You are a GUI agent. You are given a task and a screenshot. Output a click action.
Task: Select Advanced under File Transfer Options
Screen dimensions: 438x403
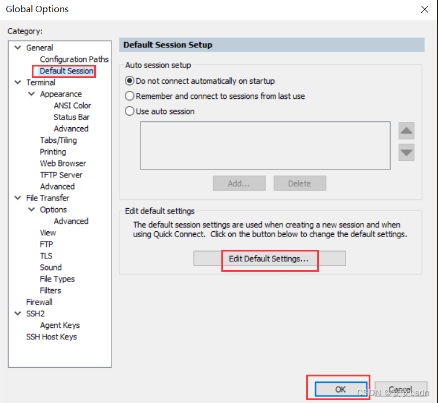click(71, 221)
